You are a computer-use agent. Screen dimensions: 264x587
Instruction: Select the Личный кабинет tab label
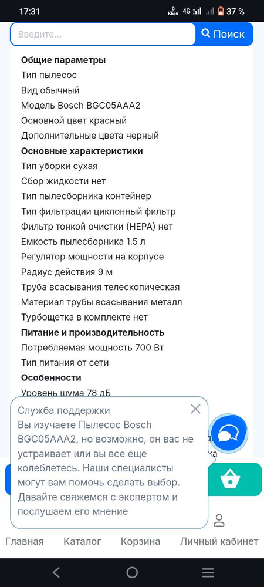[219, 541]
